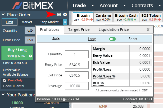Toggle the Long/Short side switch

(112, 39)
